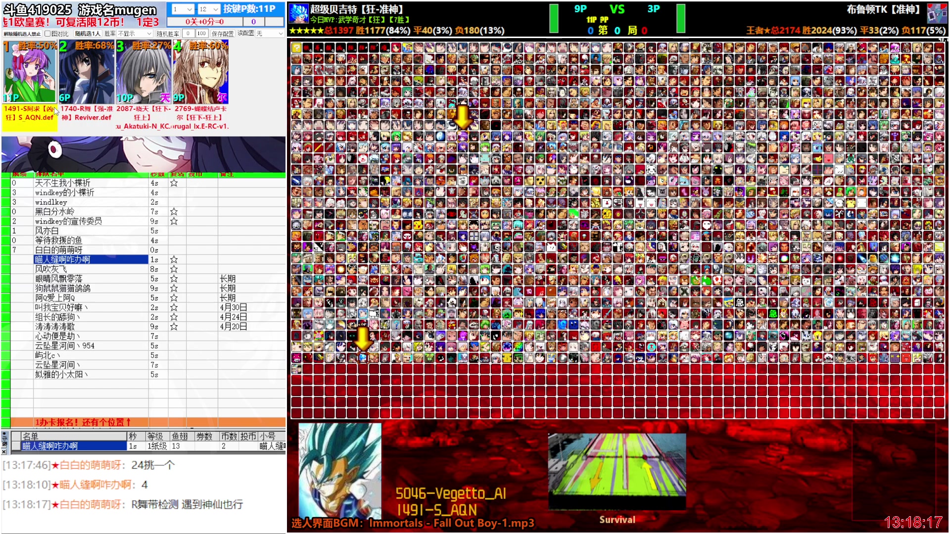The height and width of the screenshot is (534, 950).
Task: Click the random win-rate minimum field 0
Action: click(x=188, y=34)
